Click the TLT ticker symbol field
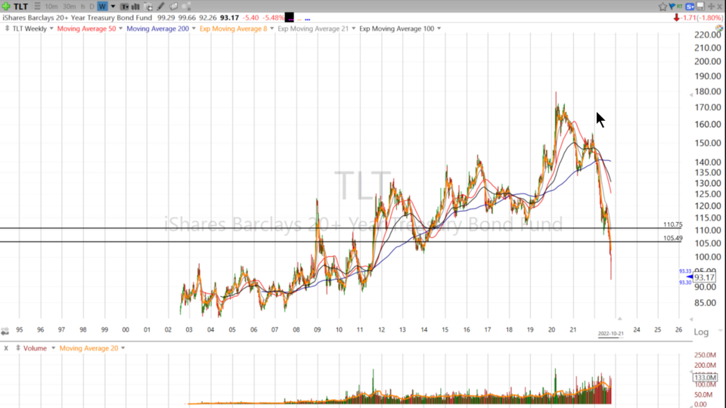The image size is (726, 408). click(x=21, y=6)
